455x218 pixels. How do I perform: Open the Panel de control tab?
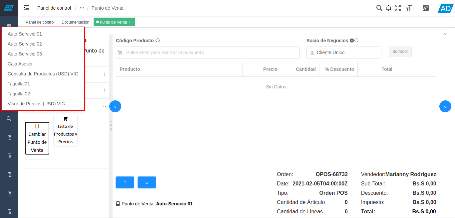[x=40, y=22]
